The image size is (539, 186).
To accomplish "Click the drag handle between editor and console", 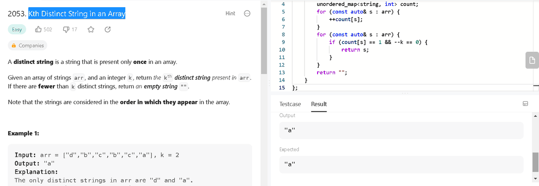I will (x=404, y=93).
